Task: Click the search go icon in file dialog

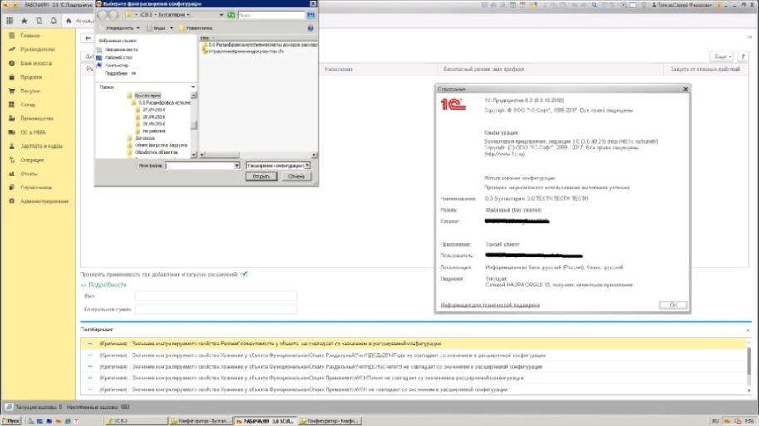Action: (x=310, y=15)
